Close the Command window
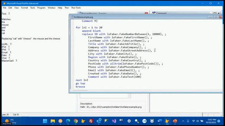The image size is (225, 126). point(219,13)
